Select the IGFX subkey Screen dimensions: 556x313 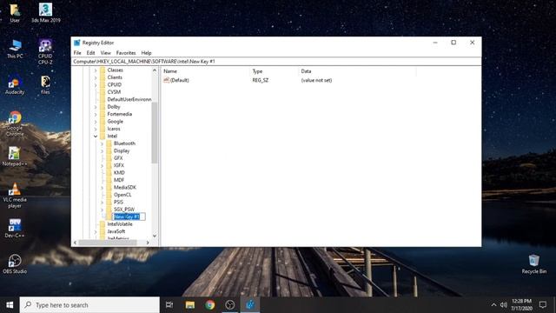[119, 165]
